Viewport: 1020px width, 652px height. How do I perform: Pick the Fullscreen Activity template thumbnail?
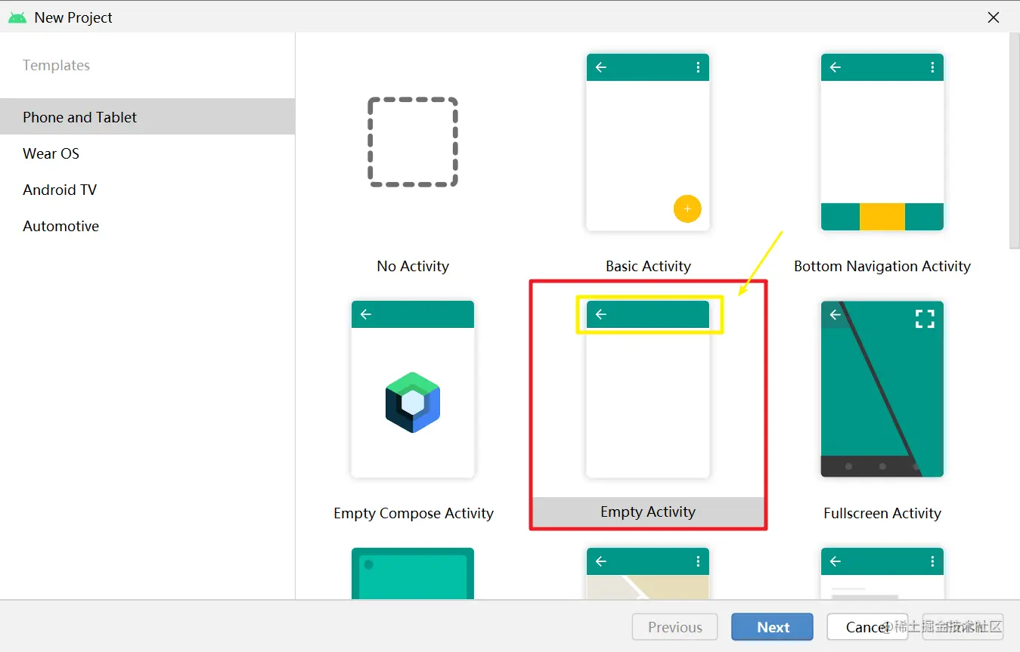[882, 389]
